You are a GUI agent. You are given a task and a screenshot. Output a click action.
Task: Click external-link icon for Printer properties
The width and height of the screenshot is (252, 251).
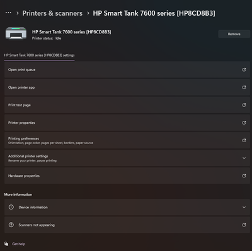coord(244,123)
